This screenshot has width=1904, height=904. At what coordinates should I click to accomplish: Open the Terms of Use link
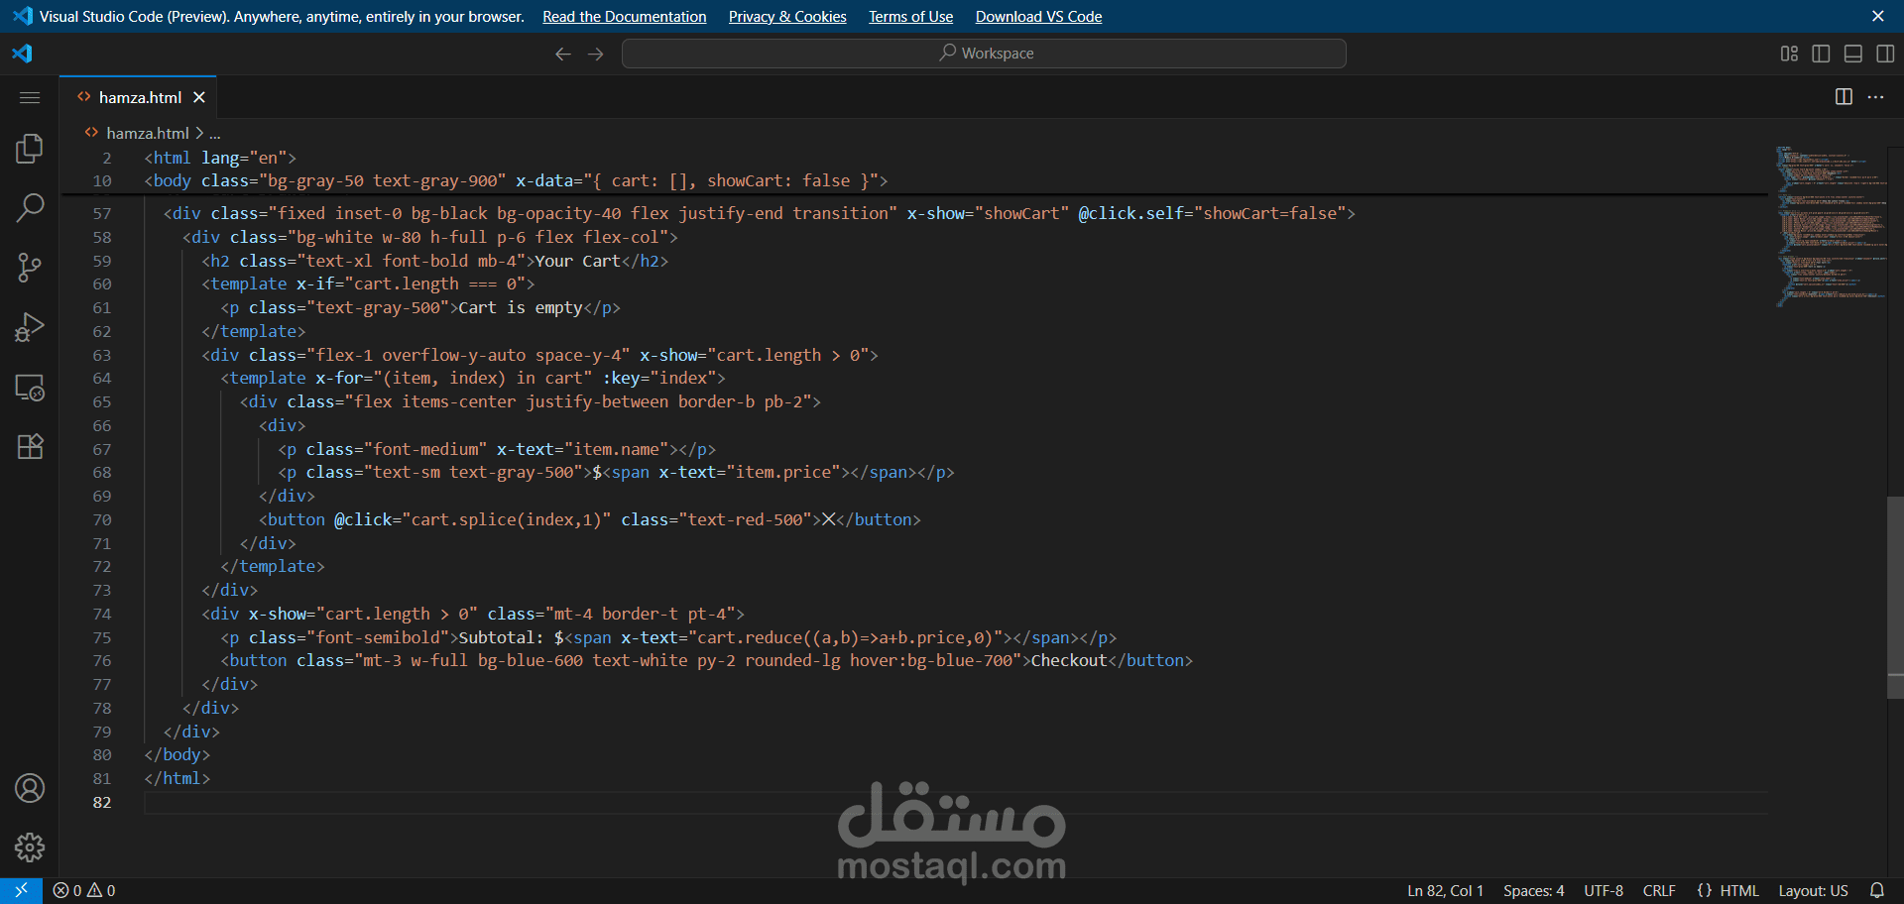pyautogui.click(x=910, y=17)
